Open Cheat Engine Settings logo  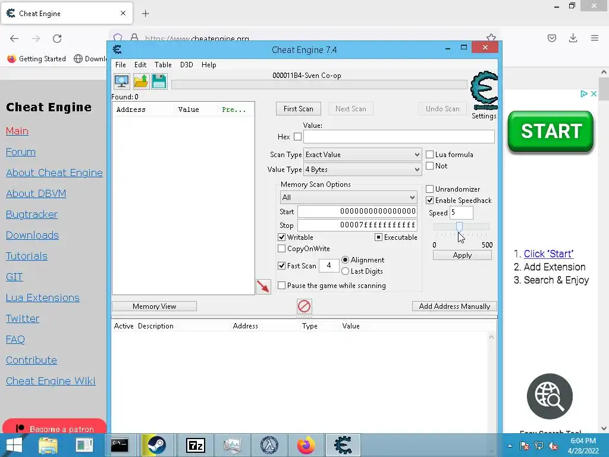click(x=484, y=91)
